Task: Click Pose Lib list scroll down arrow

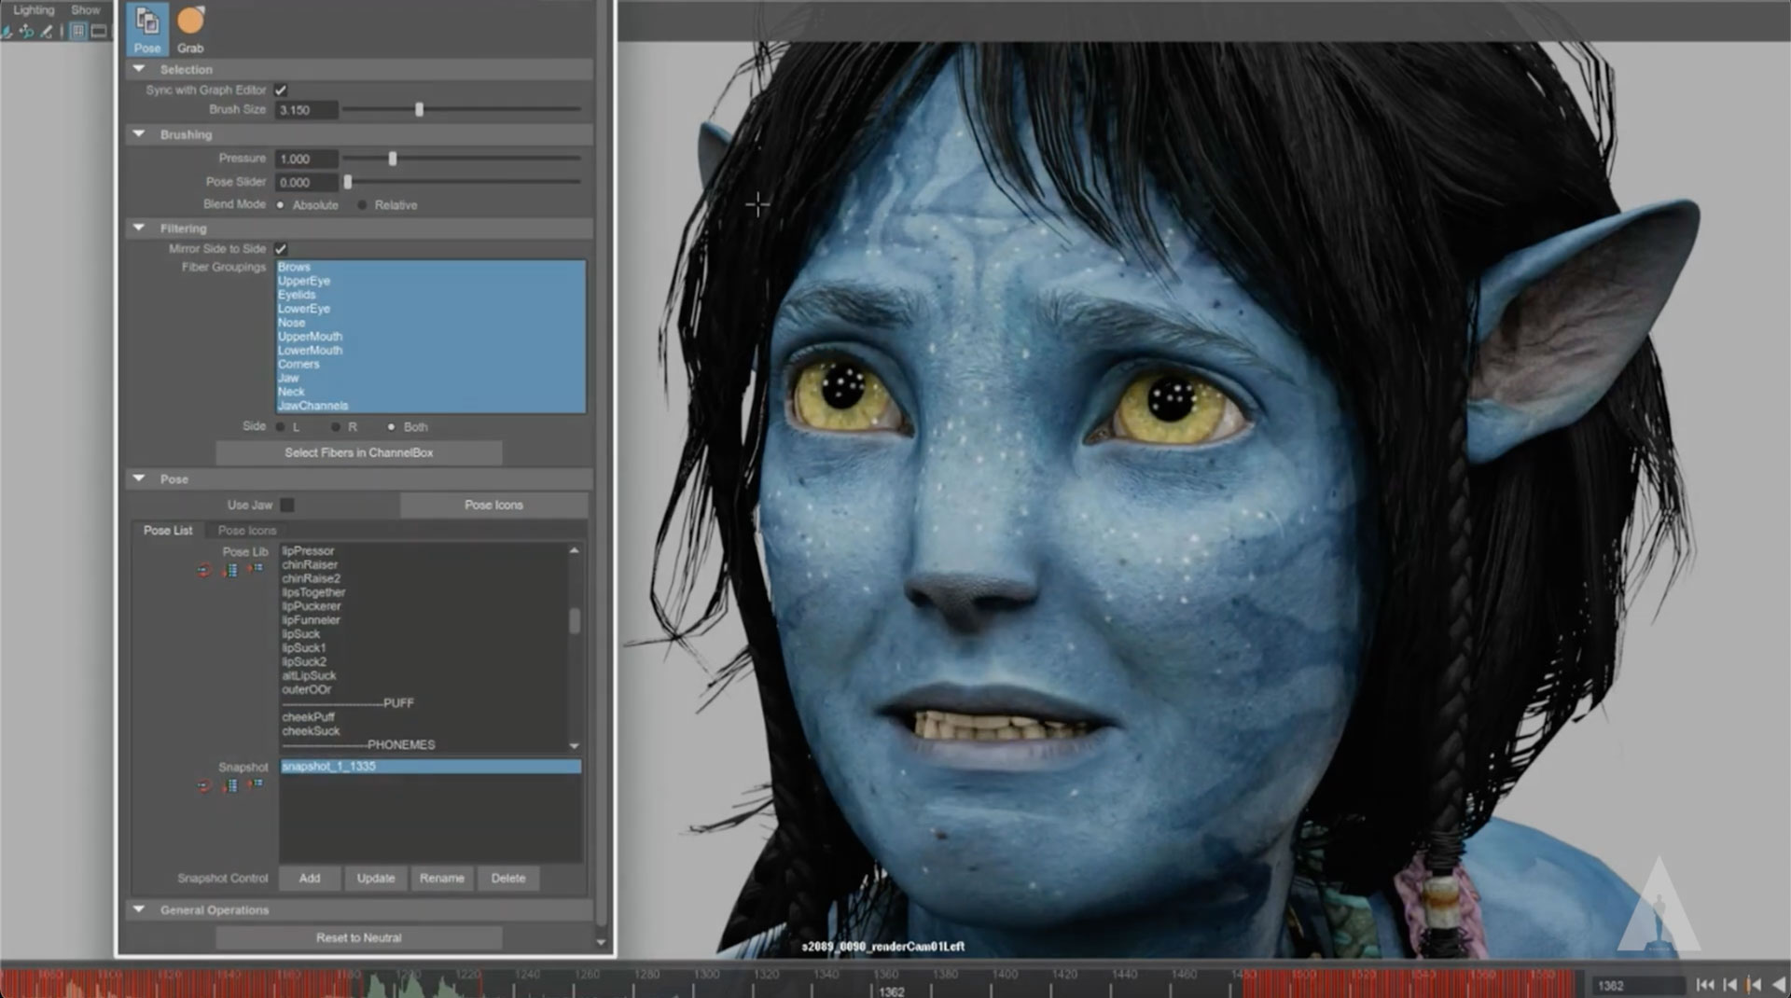Action: coord(575,745)
